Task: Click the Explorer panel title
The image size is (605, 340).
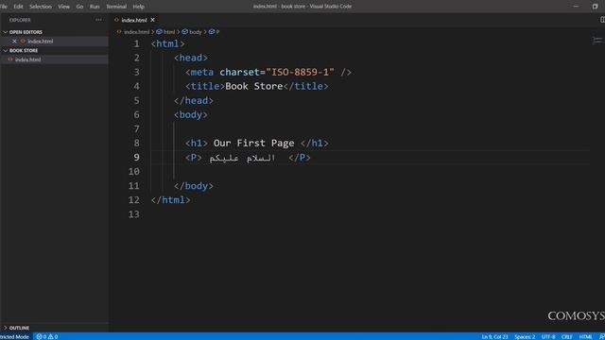Action: click(20, 20)
